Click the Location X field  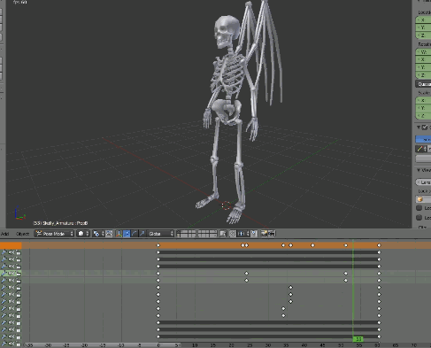click(423, 20)
